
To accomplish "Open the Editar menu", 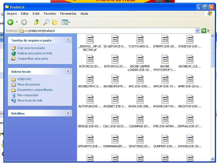I will click(x=25, y=14).
